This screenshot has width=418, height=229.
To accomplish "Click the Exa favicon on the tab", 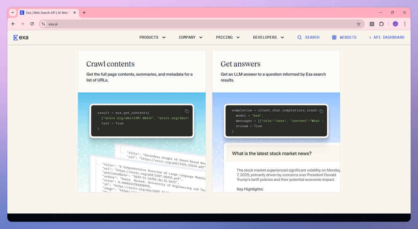I will 22,13.
